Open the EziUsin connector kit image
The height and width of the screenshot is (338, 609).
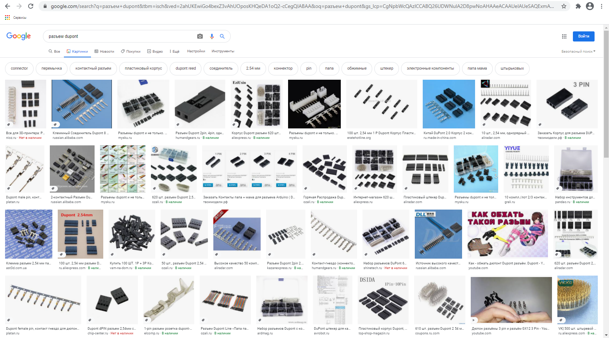[x=256, y=104]
